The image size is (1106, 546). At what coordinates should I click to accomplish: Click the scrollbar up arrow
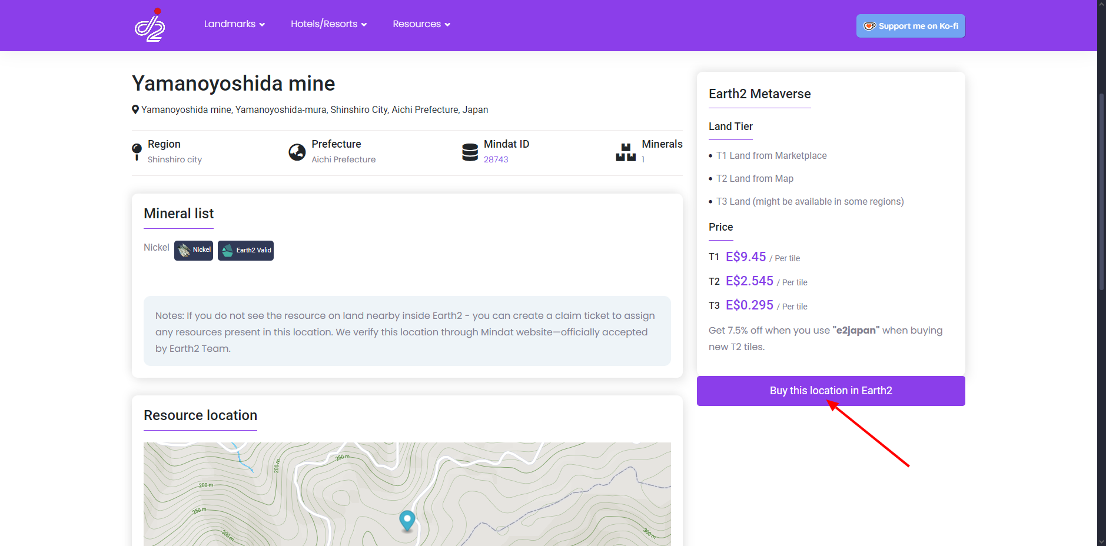point(1101,4)
